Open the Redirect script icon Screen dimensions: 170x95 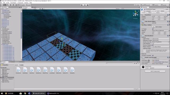pyautogui.click(x=66, y=70)
